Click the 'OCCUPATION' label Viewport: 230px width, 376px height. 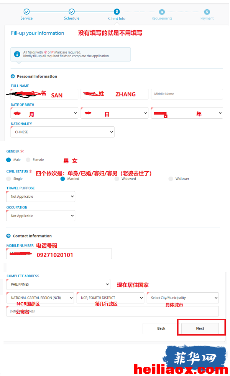[17, 207]
